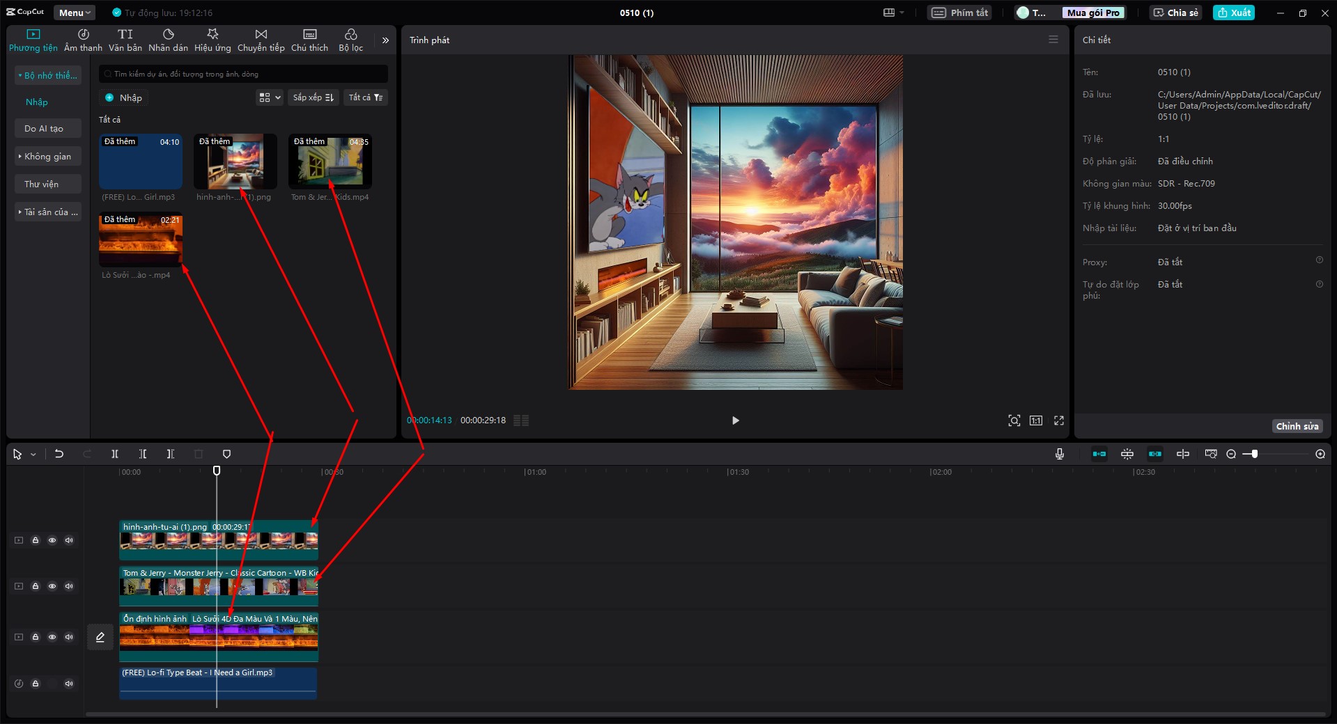Open the selection tool dropdown arrow
The width and height of the screenshot is (1337, 724).
tap(33, 455)
